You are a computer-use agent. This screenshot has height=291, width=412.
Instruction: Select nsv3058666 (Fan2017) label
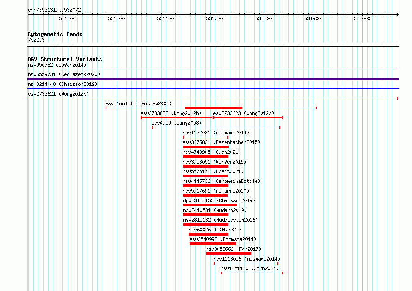pos(233,249)
